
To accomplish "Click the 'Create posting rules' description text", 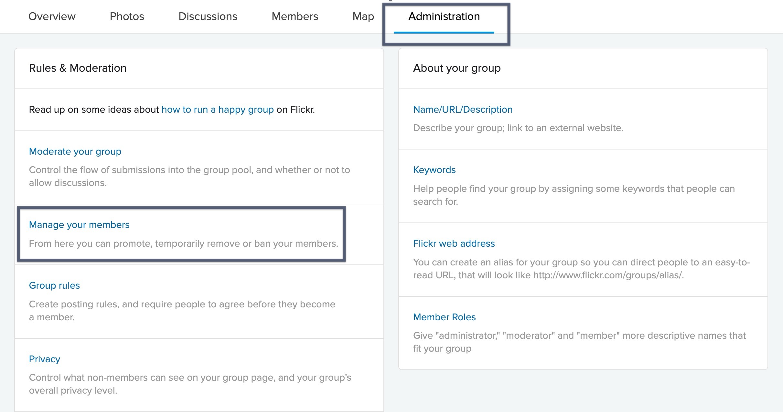I will pyautogui.click(x=182, y=311).
